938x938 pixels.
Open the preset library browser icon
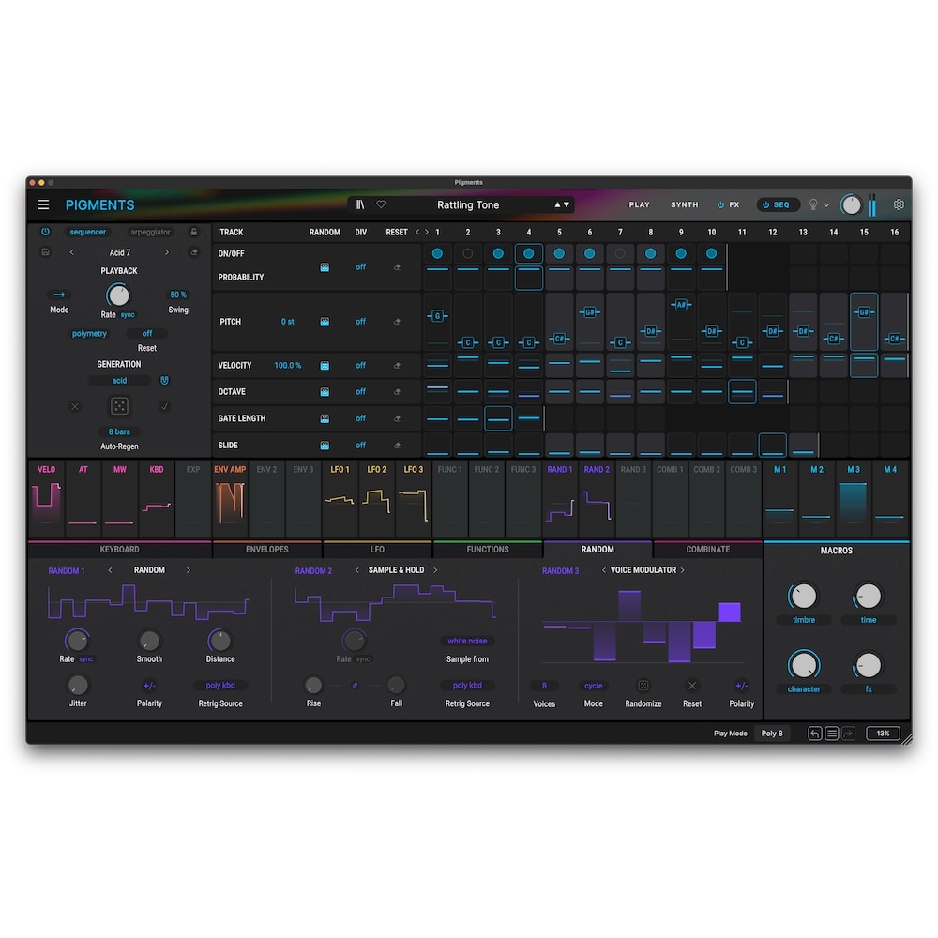click(x=359, y=204)
